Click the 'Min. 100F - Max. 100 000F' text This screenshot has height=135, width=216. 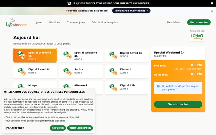coord(188,69)
